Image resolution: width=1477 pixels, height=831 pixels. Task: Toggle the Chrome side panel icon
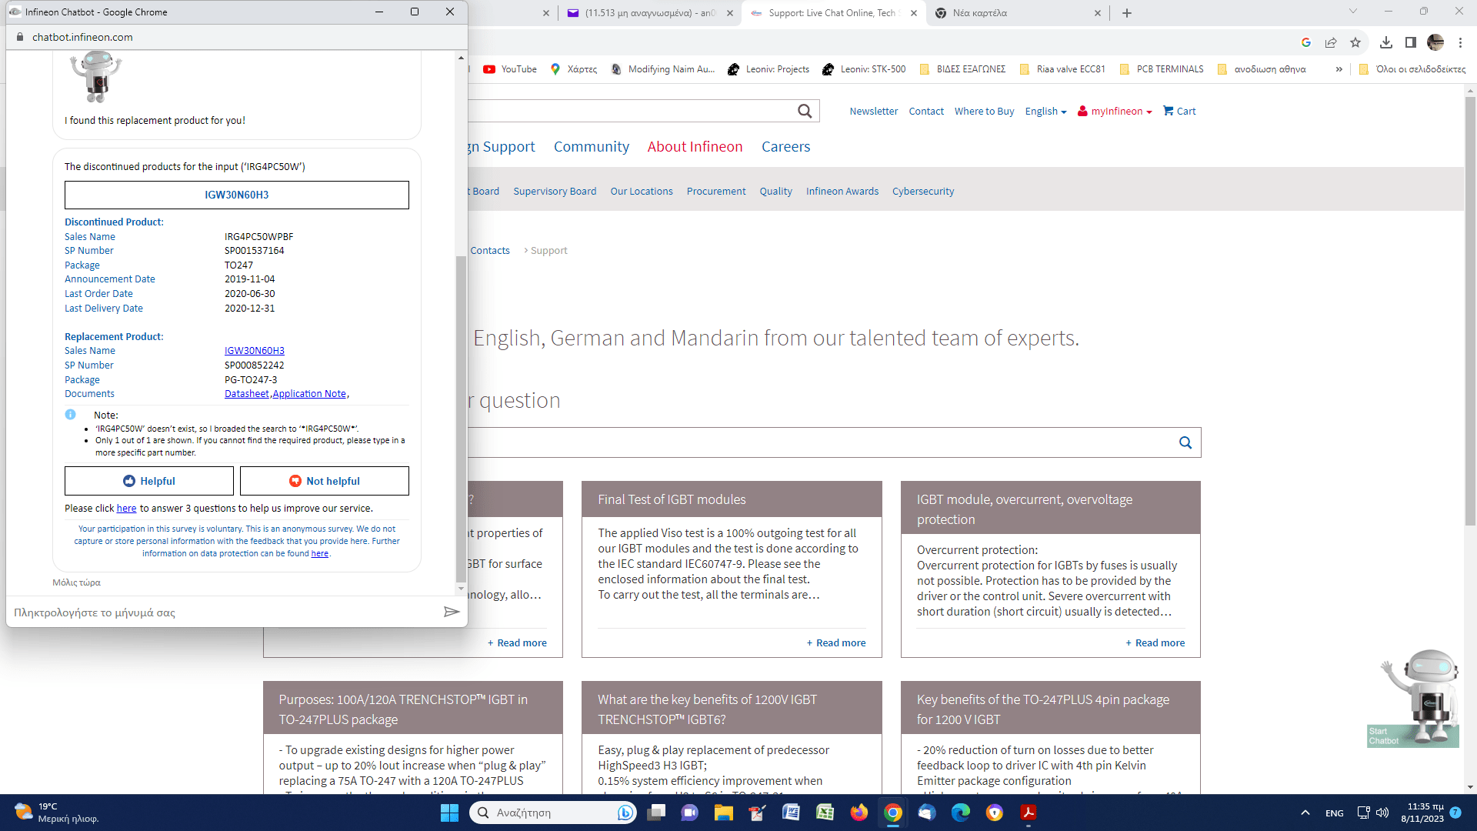pyautogui.click(x=1411, y=42)
